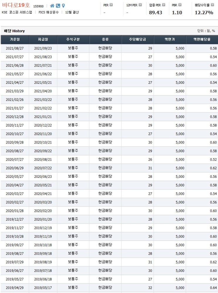
Task: Select the dividend yield 12.27%
Action: (204, 13)
